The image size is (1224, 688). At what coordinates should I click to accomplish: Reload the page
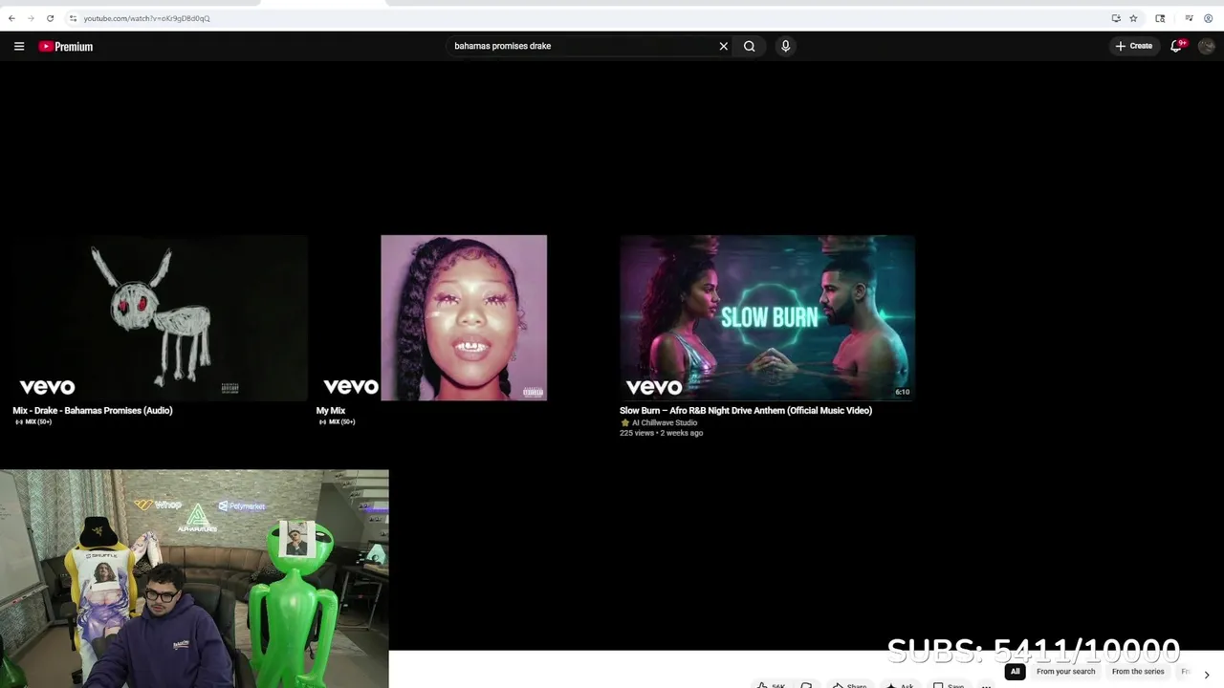(x=51, y=18)
